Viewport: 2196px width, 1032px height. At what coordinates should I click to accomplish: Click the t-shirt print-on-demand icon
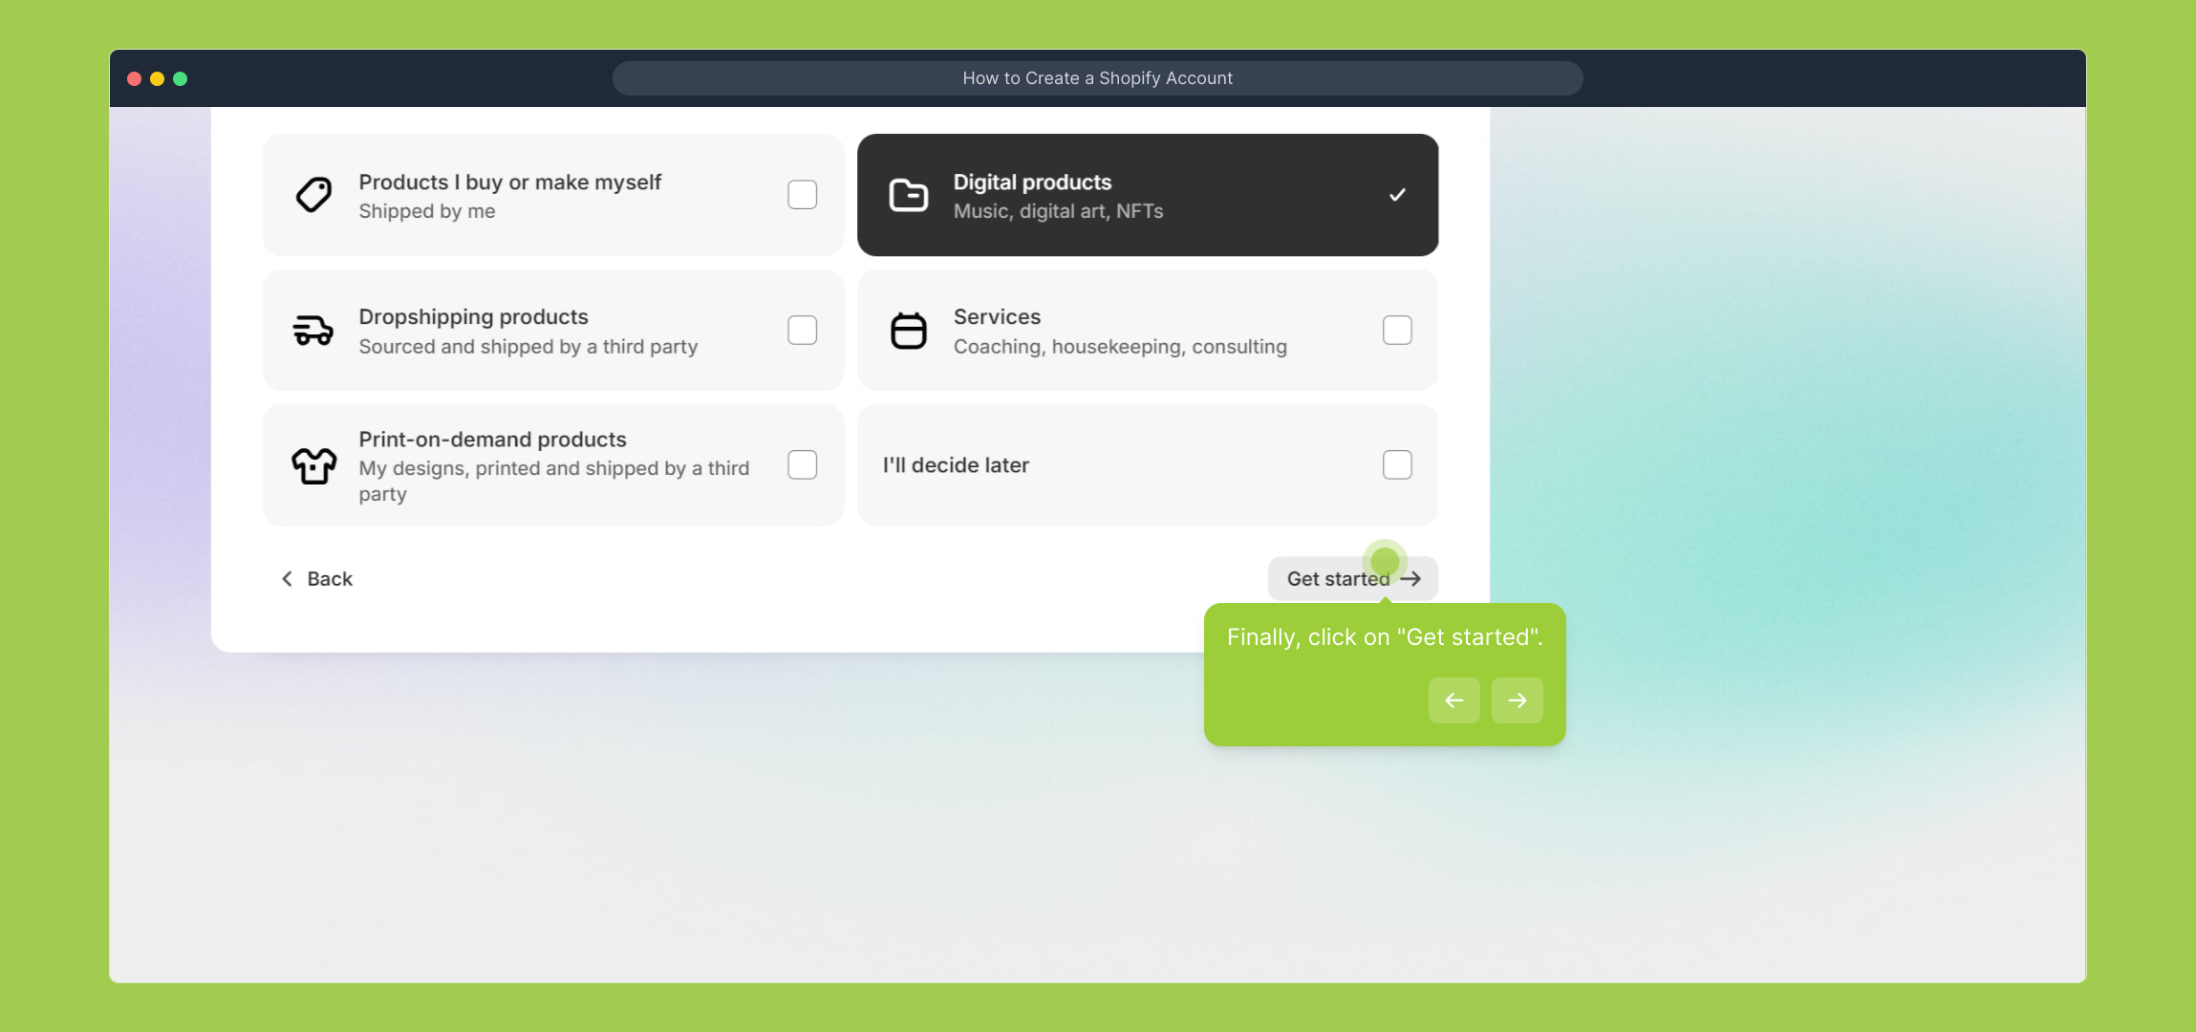point(313,465)
